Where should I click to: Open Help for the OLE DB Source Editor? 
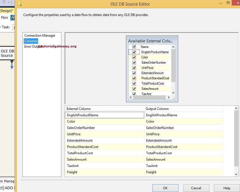click(x=227, y=188)
